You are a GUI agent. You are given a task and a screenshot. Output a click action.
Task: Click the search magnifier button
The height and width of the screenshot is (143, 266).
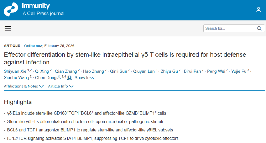259,28
